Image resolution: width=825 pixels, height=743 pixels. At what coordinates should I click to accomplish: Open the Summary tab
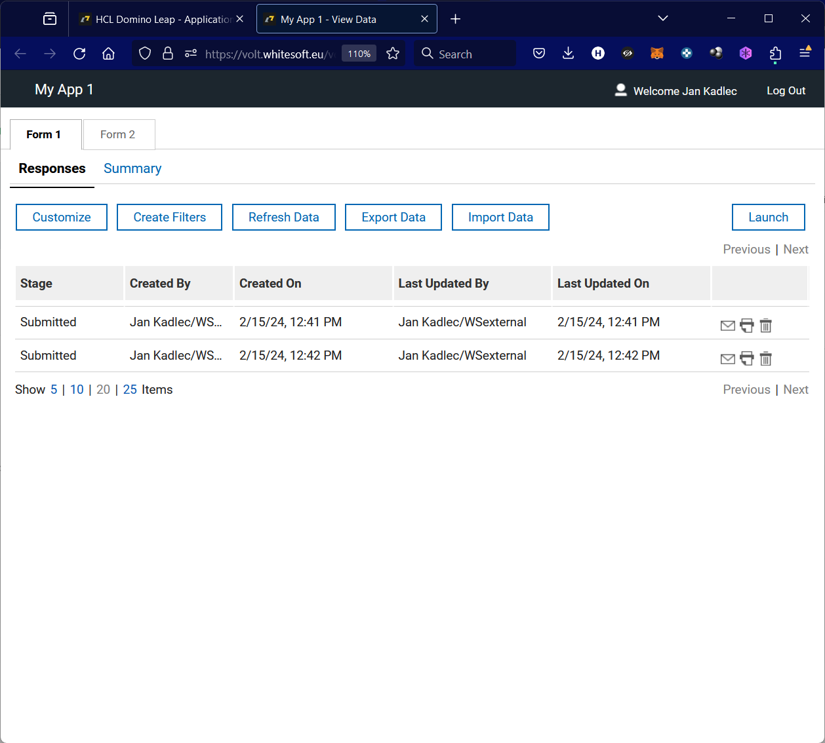tap(132, 168)
